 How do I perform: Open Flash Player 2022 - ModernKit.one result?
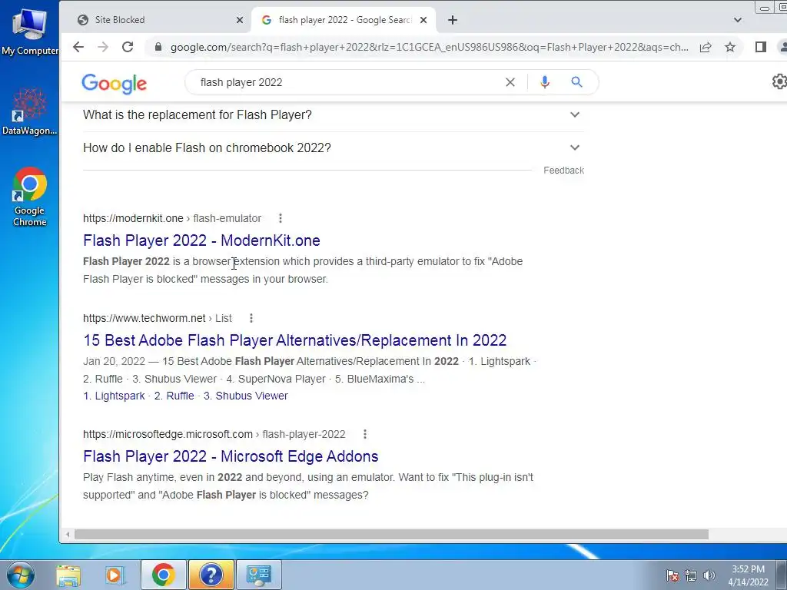(x=202, y=240)
